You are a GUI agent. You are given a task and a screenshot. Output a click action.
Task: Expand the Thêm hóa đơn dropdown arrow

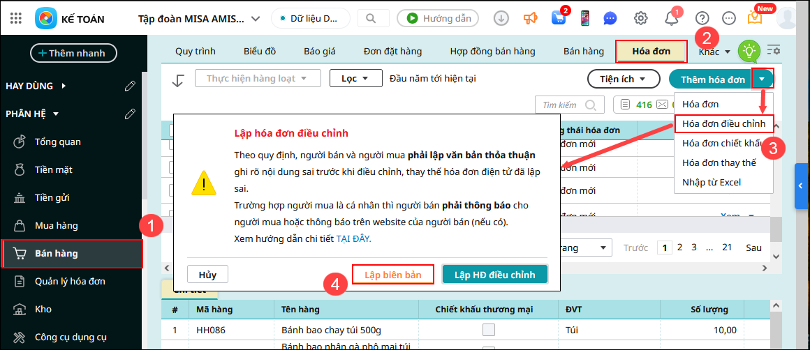point(763,79)
